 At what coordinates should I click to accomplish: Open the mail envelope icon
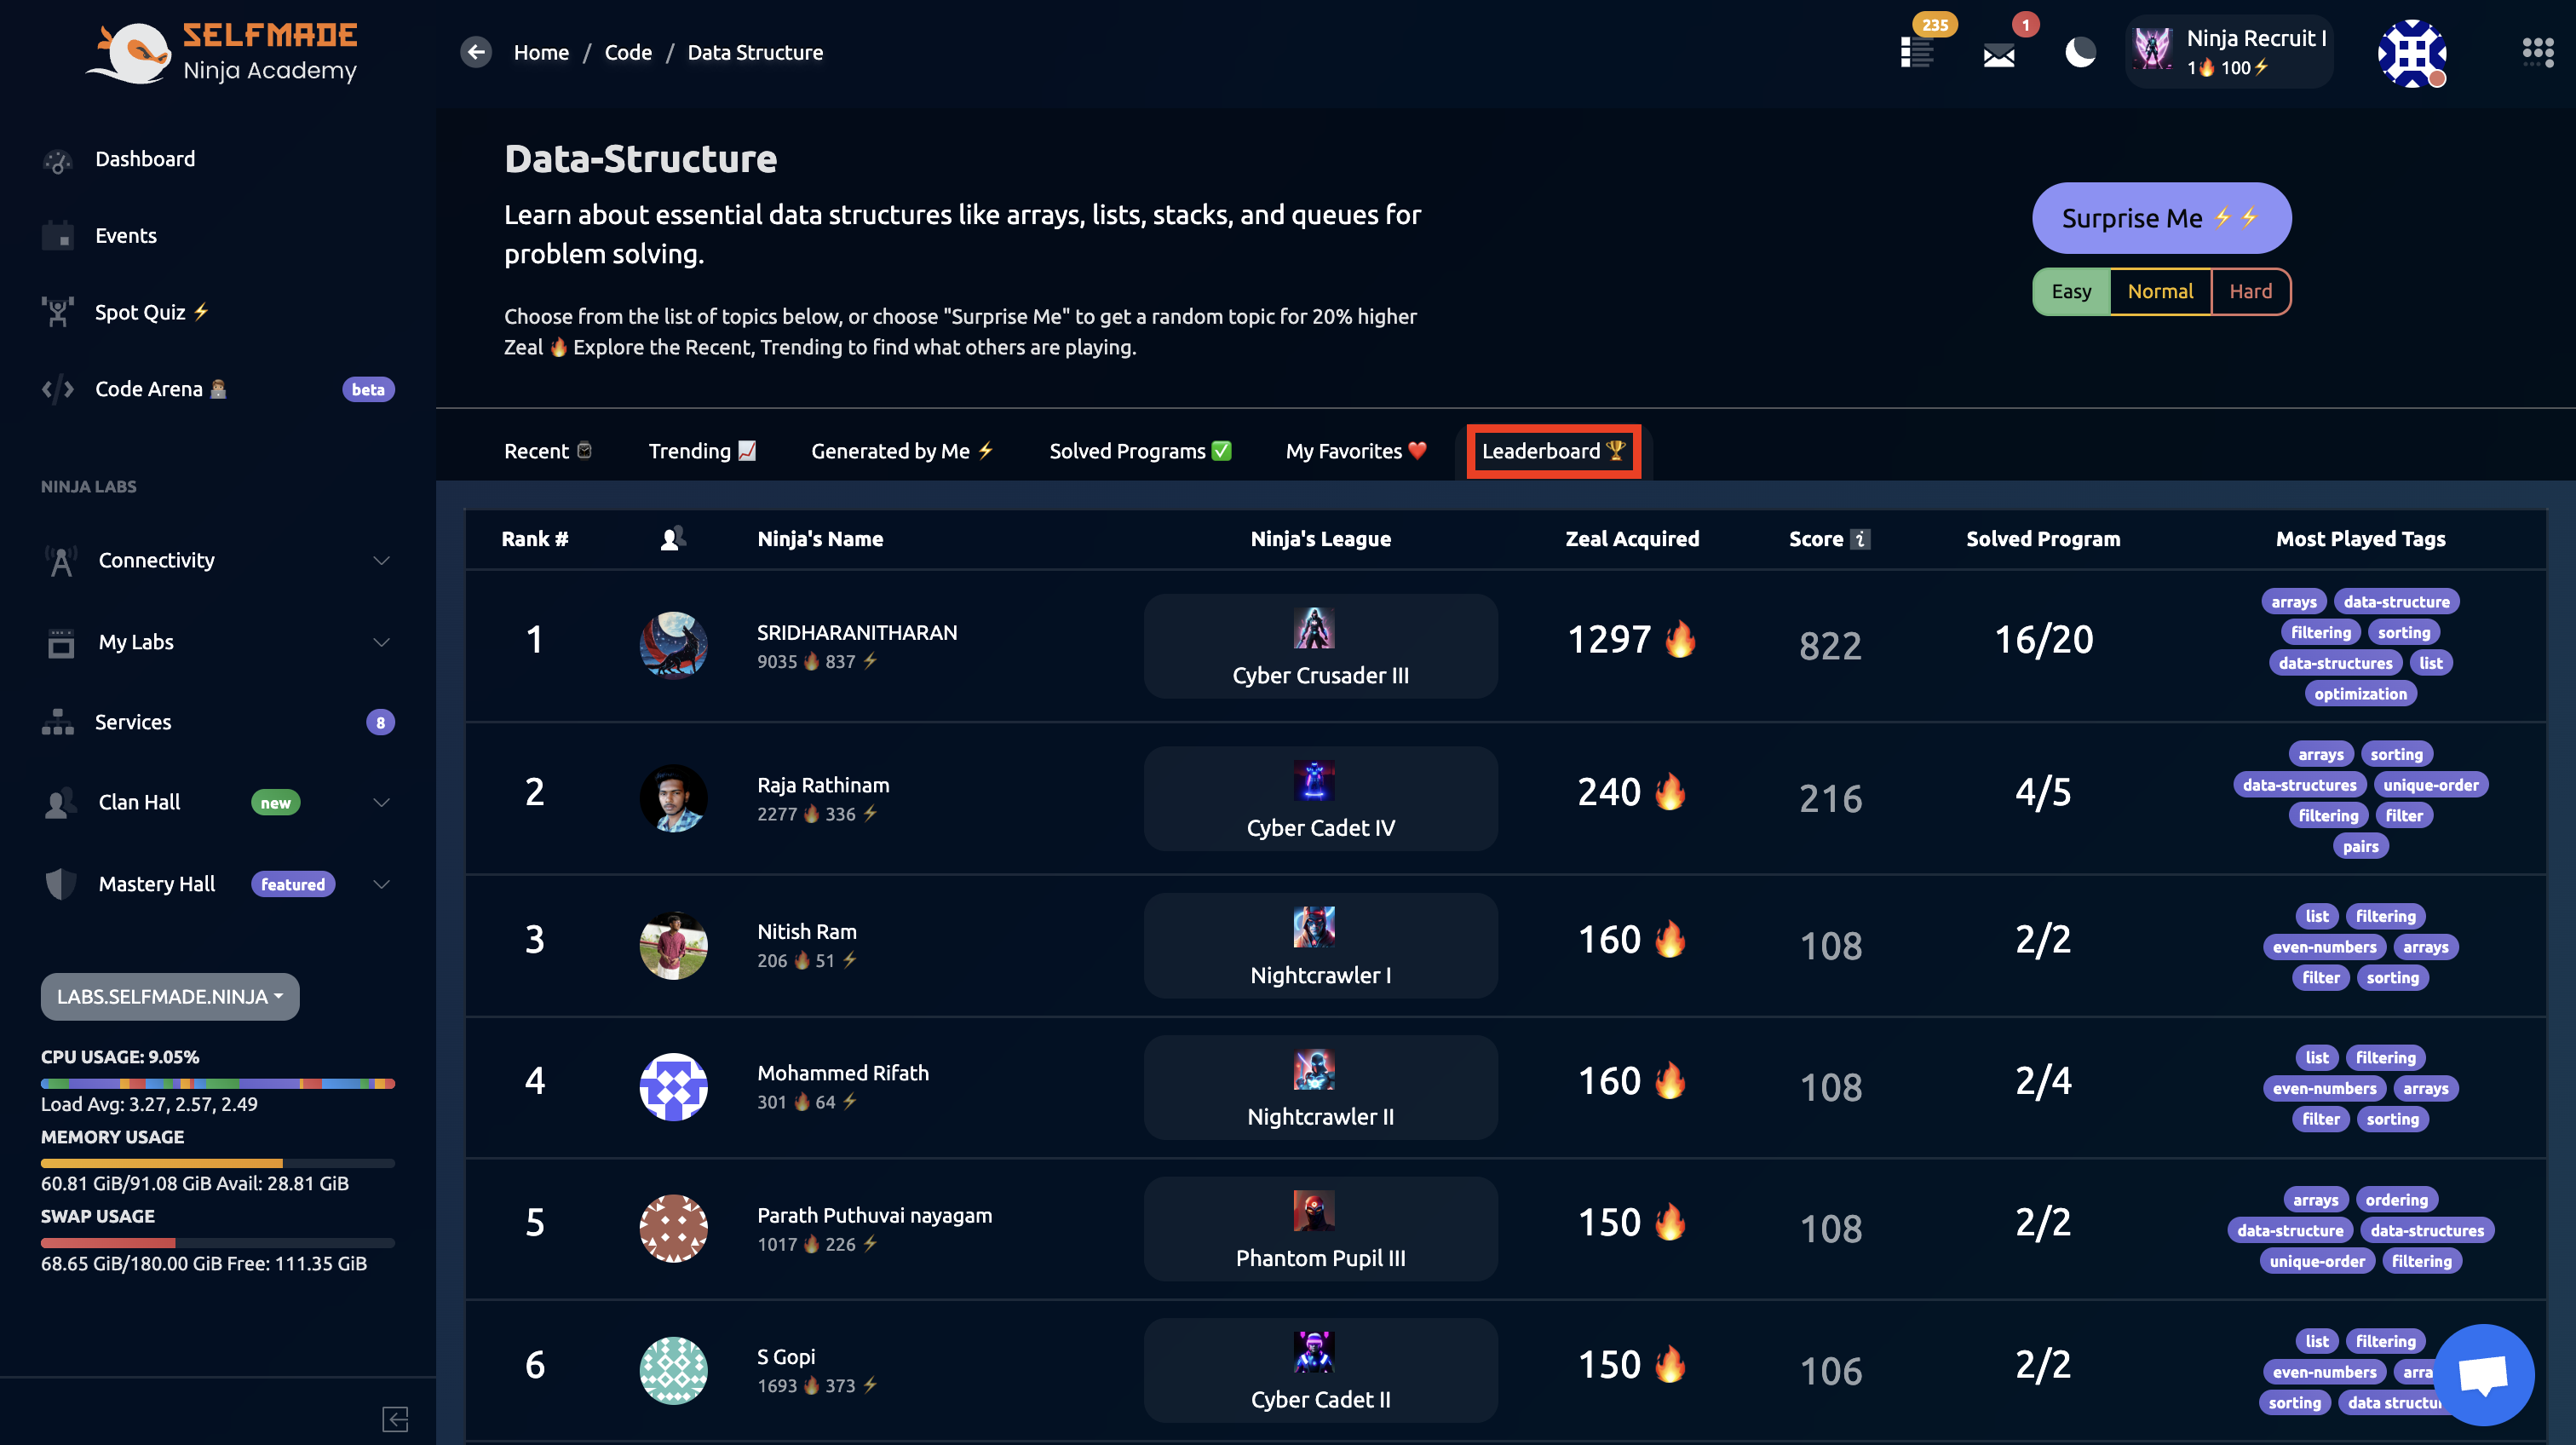tap(1998, 55)
